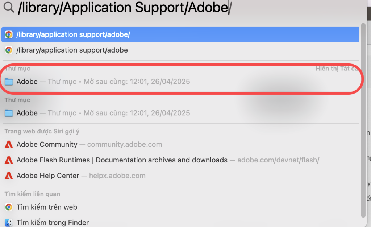This screenshot has height=227, width=371.
Task: Click the results list vertical scrollbar
Action: tap(363, 120)
